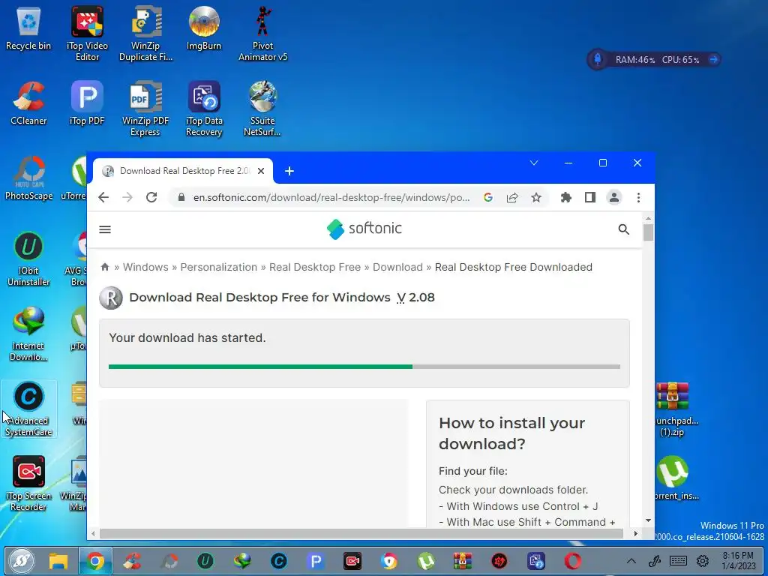
Task: Open the clock showing 8:16 PM
Action: coord(738,561)
